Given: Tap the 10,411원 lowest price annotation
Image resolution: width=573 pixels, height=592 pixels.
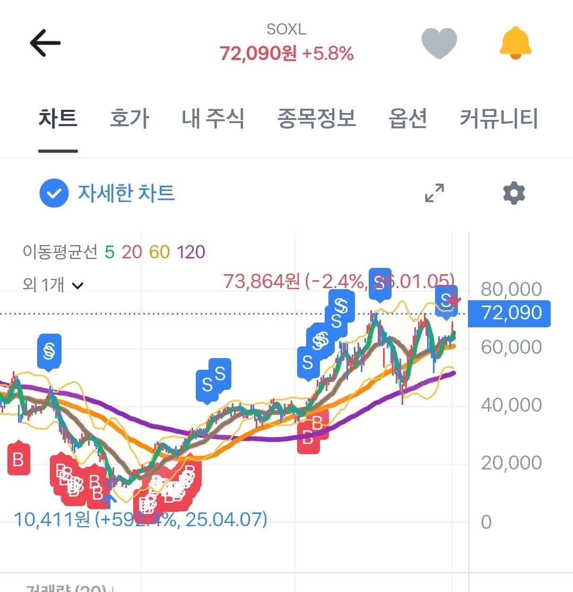Looking at the screenshot, I should pos(140,519).
